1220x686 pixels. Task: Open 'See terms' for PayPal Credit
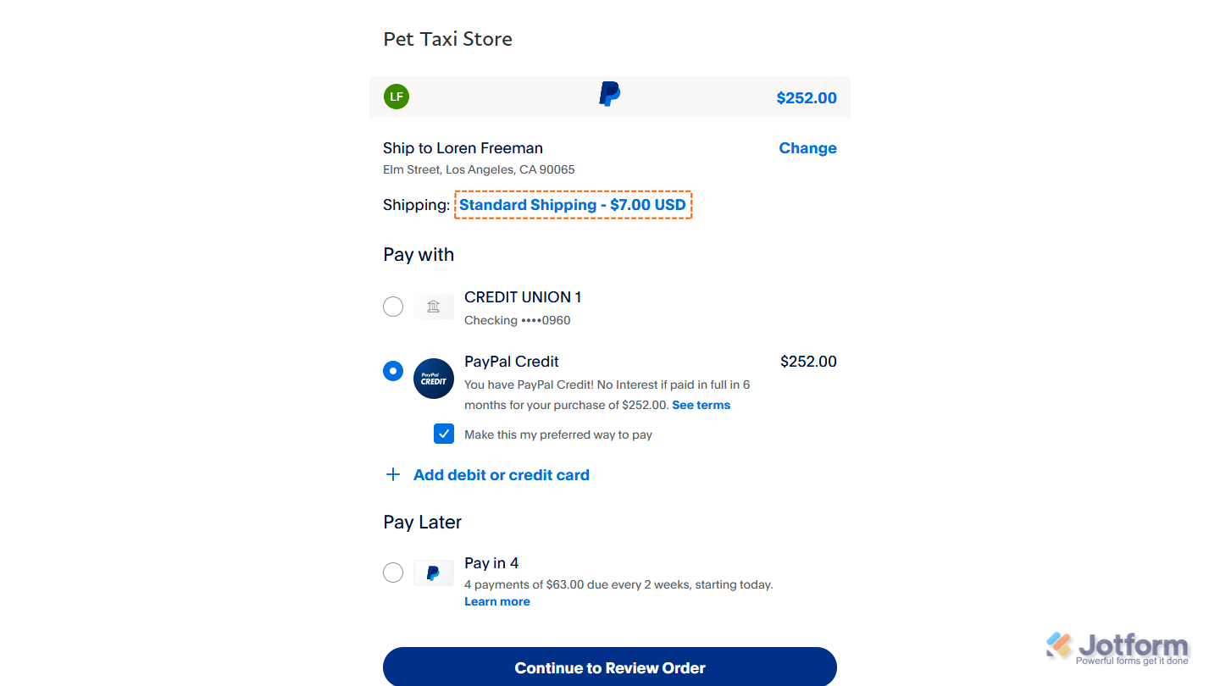coord(701,405)
